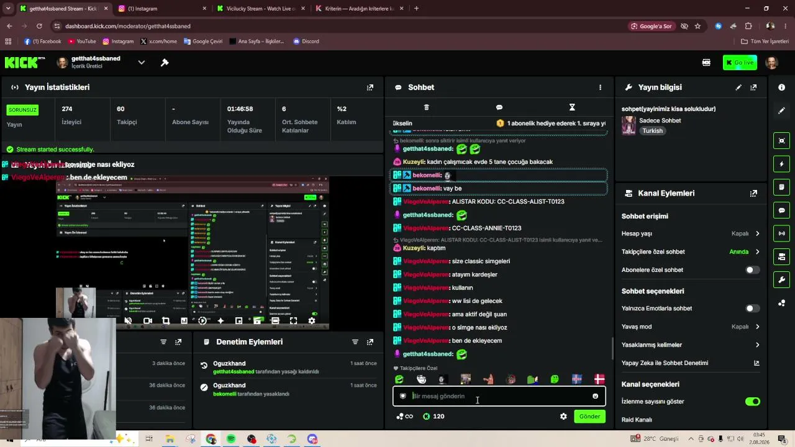Expand the channel dropdown next to getthat4ssbaned
This screenshot has width=795, height=447.
point(142,62)
